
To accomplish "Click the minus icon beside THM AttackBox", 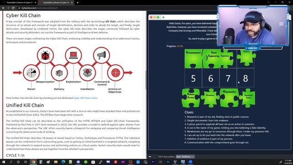I will point(150,157).
